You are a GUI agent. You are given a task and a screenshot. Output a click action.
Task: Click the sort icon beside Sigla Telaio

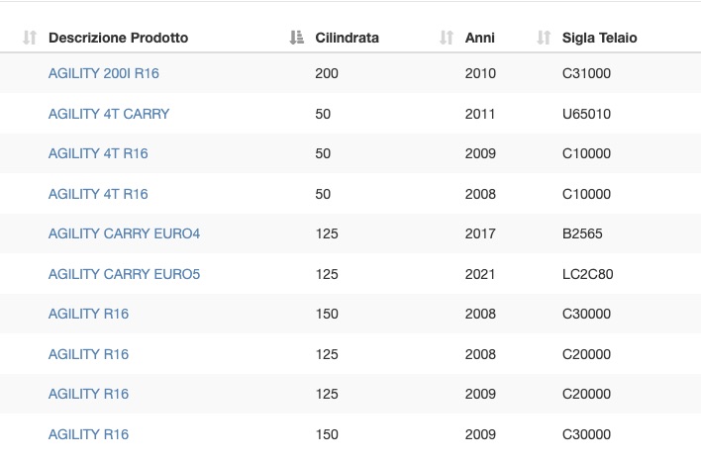click(x=544, y=38)
